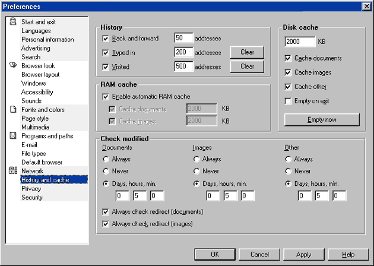This screenshot has height=266, width=374.
Task: Click the Cancel button
Action: pyautogui.click(x=259, y=254)
